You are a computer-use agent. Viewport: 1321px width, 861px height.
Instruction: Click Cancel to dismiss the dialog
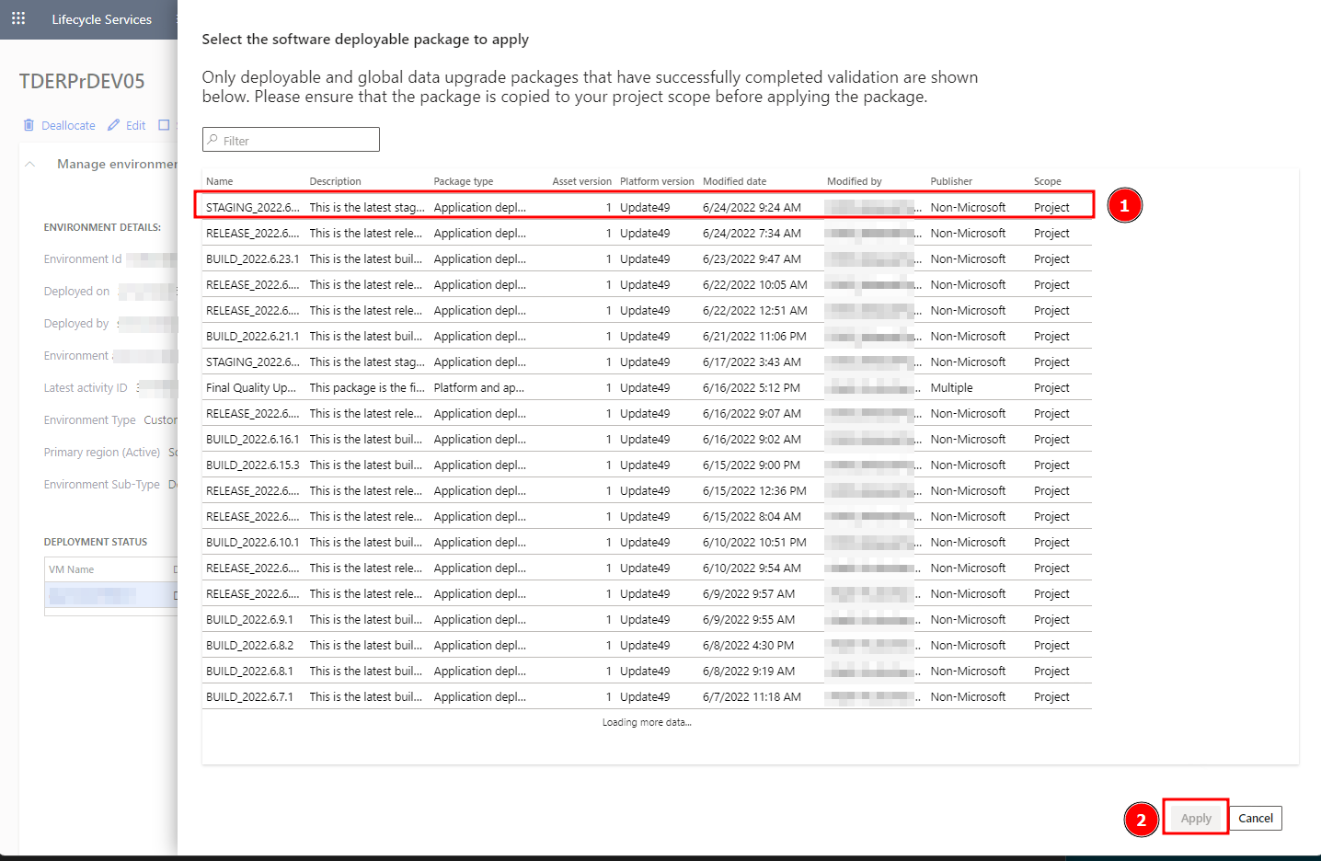coord(1255,817)
